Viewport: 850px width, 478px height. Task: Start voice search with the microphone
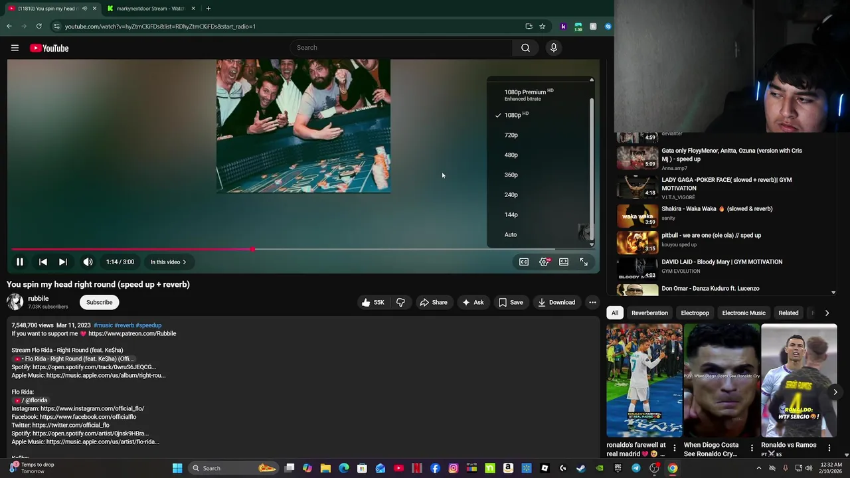553,48
